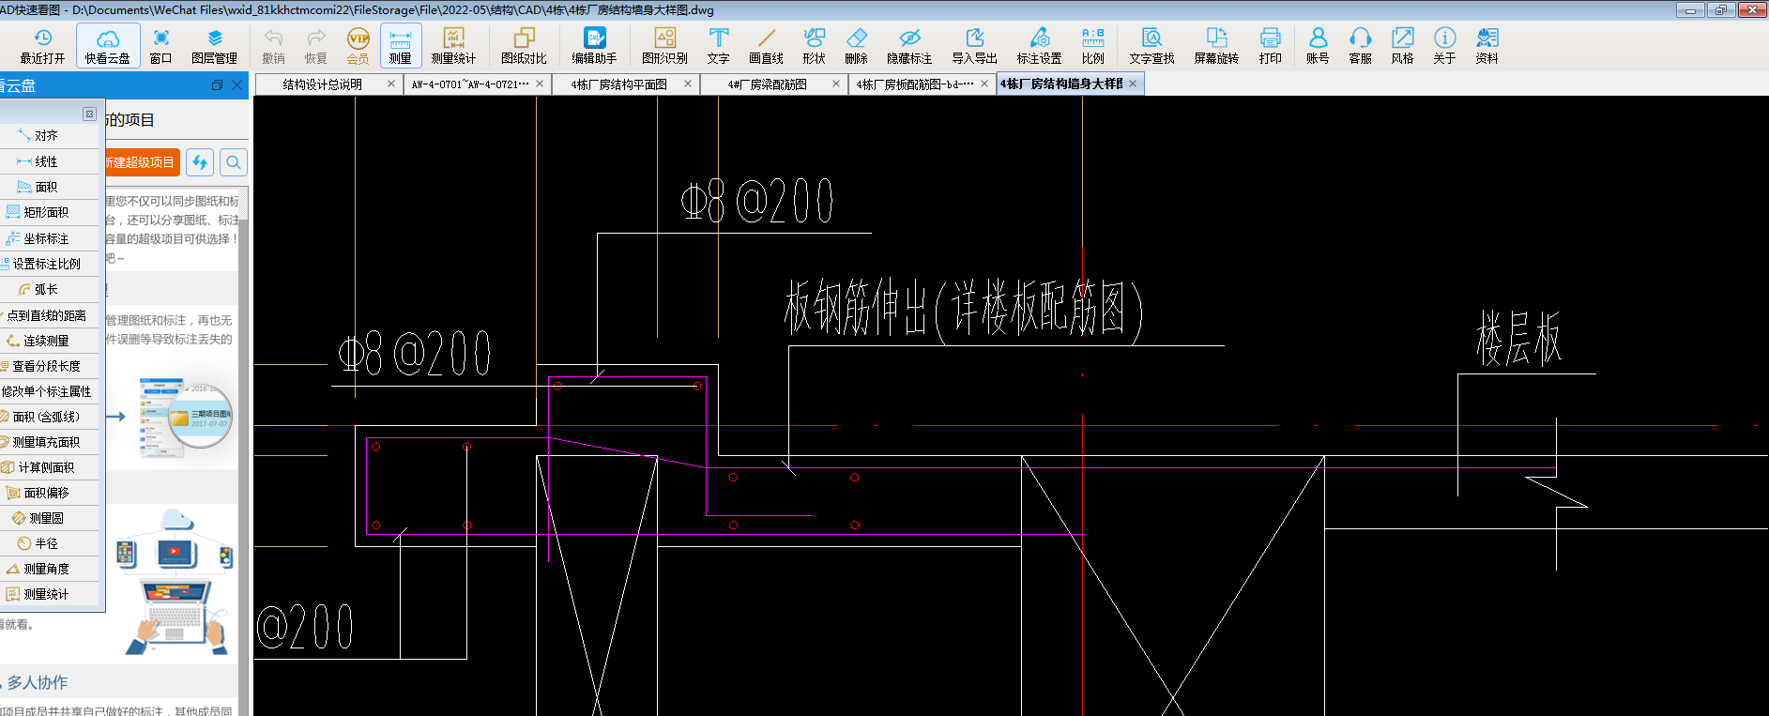Open 图形识别 shape recognition
Screen dimensions: 1769x716
[x=665, y=46]
